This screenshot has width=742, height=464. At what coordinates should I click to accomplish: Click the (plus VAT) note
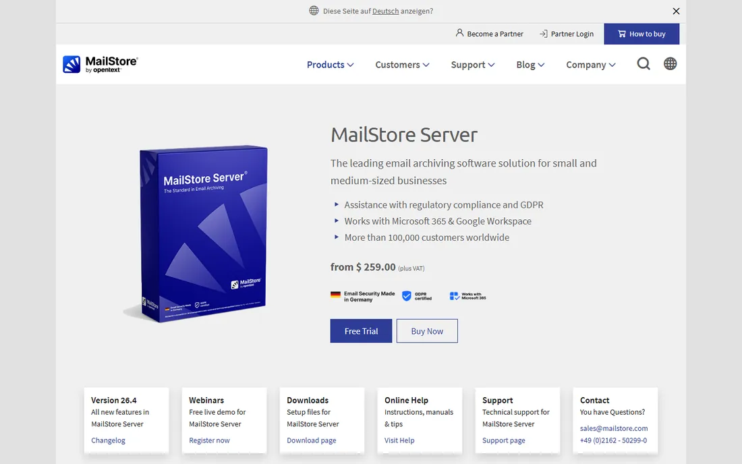point(411,268)
